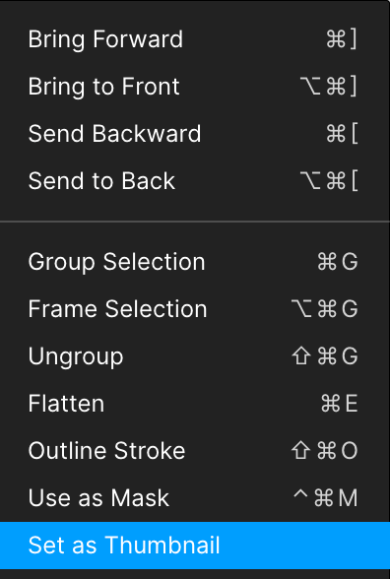Click the ⌥⌘[ shortcut of Send to Back
Image resolution: width=390 pixels, height=579 pixels.
point(328,181)
